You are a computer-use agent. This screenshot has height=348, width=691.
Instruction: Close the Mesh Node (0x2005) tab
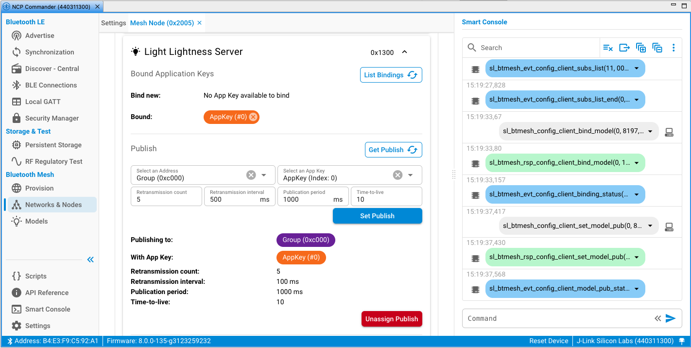pyautogui.click(x=199, y=23)
